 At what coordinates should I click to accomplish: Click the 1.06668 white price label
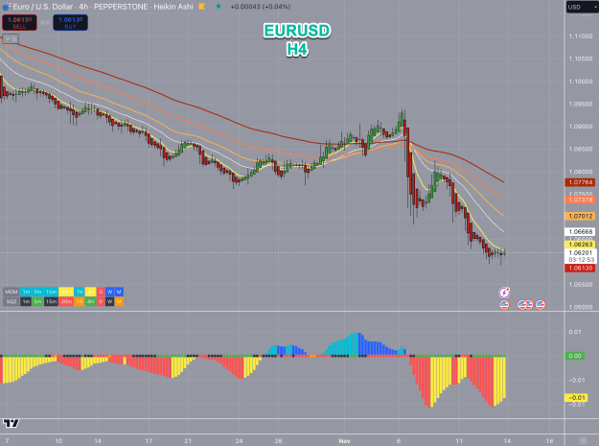pyautogui.click(x=580, y=231)
